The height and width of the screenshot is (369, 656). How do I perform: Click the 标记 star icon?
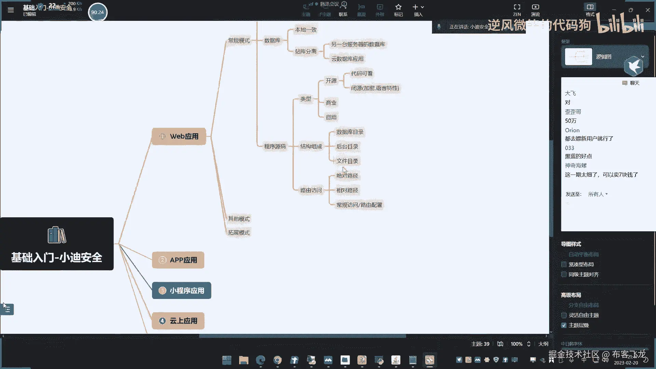[x=398, y=7]
